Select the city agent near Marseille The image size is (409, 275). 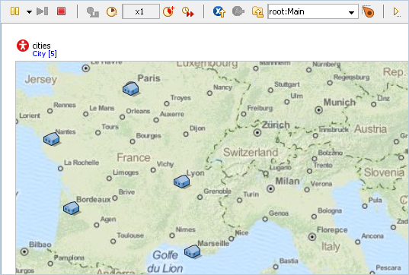(192, 251)
